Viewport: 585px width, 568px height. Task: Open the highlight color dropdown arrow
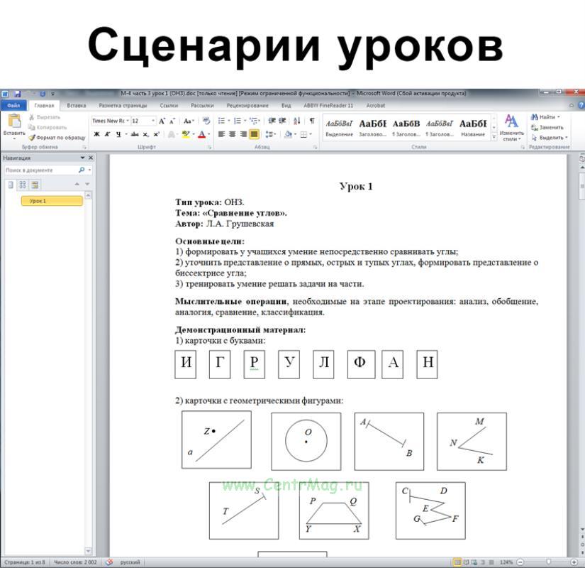[x=194, y=134]
